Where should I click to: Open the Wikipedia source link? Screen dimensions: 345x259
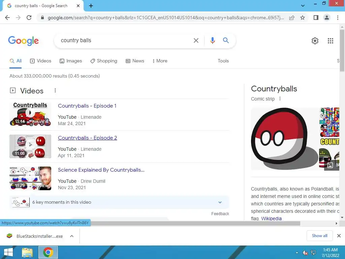tap(271, 219)
